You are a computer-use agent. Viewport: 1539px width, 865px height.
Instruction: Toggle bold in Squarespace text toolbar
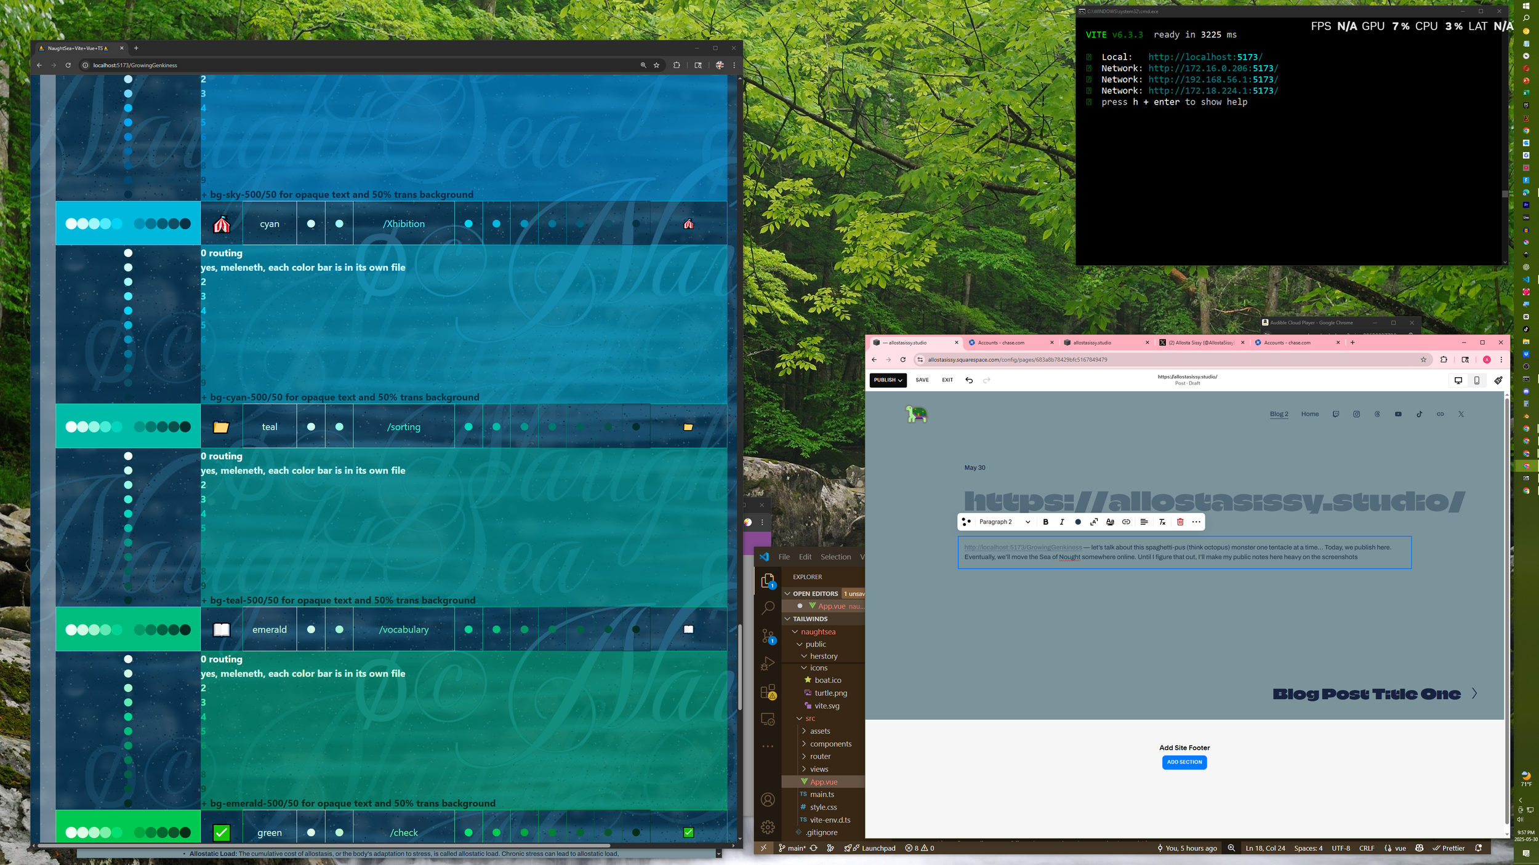pyautogui.click(x=1045, y=522)
